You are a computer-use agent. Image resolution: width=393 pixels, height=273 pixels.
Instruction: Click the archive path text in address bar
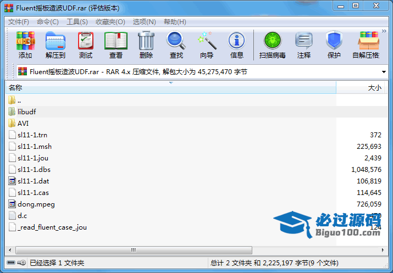(139, 72)
